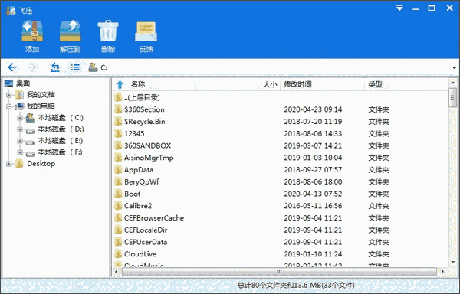Screen dimensions: 460x294
Task: Click the folder icon beside 12345
Action: (x=118, y=133)
